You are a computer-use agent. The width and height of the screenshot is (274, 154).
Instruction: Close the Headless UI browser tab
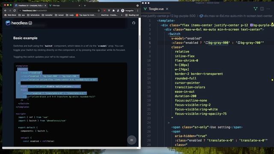pyautogui.click(x=45, y=6)
